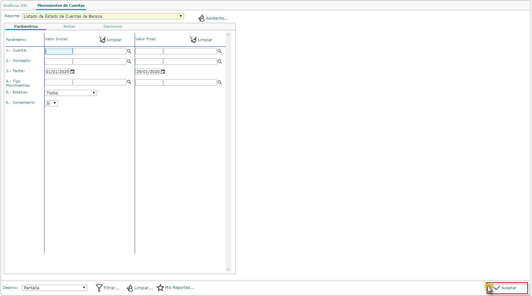Image resolution: width=532 pixels, height=296 pixels.
Task: Open search for Concepto initial value
Action: tap(129, 62)
